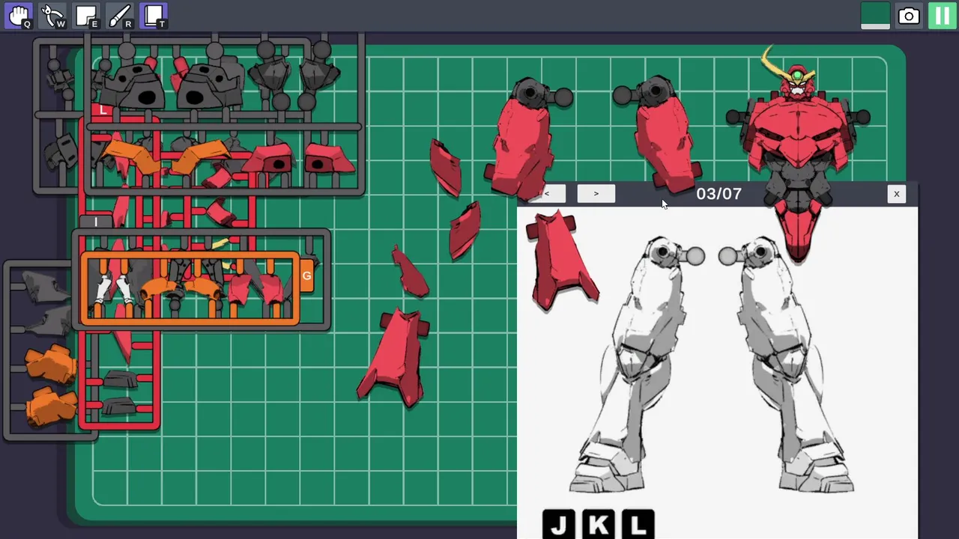Go to the previous manual page
The width and height of the screenshot is (959, 539).
548,194
